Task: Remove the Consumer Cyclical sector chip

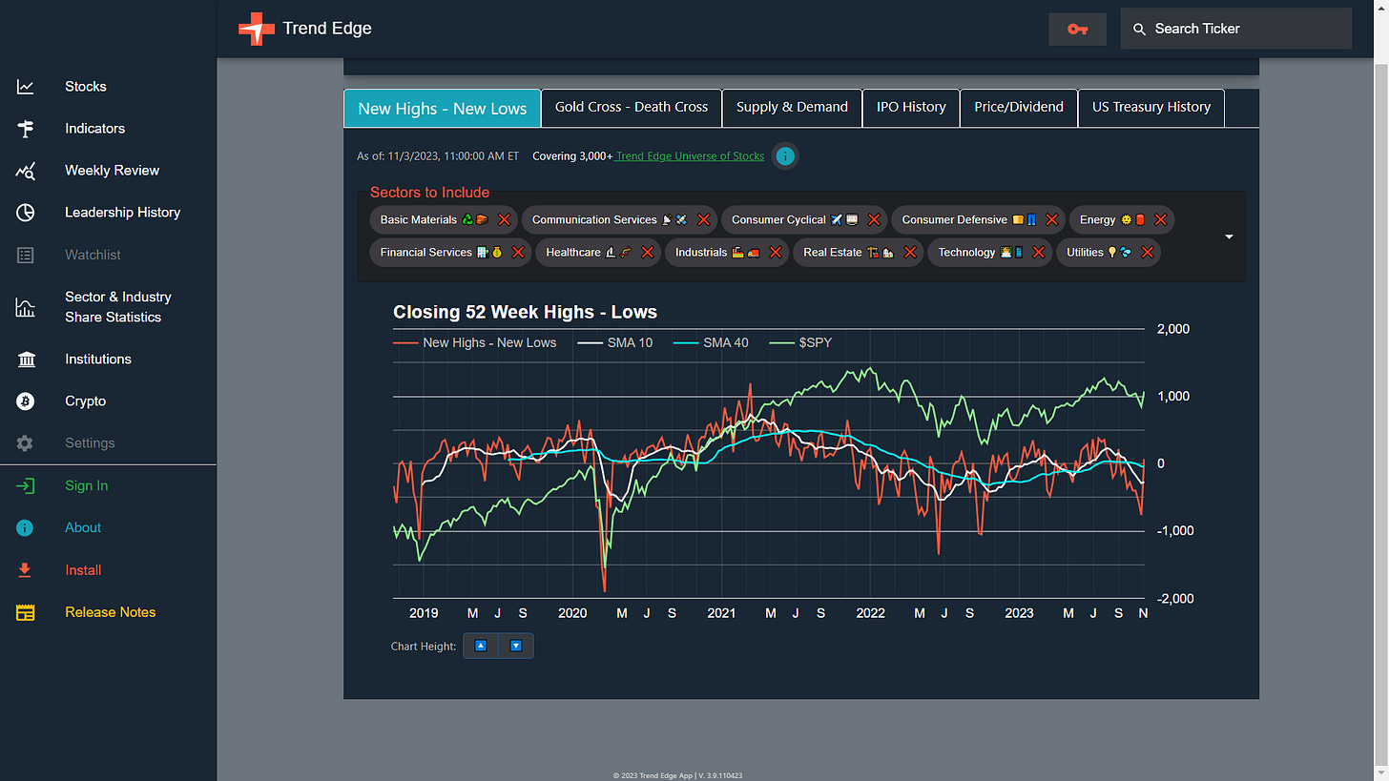Action: 873,219
